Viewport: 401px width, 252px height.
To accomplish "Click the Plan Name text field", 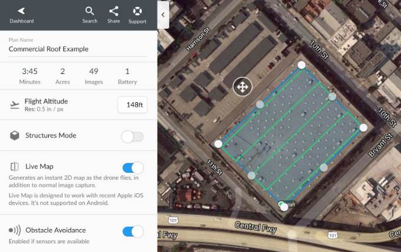I will click(78, 49).
